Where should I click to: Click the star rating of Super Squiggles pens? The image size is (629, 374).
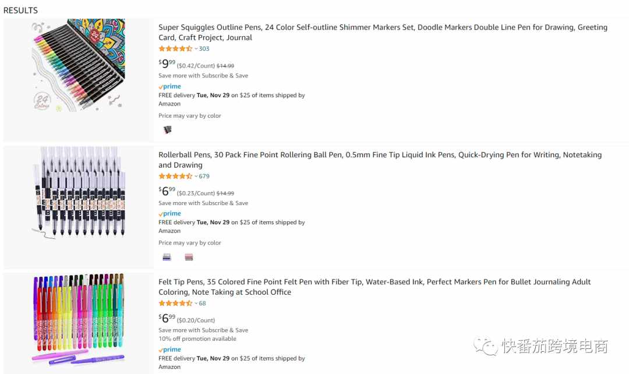coord(175,49)
